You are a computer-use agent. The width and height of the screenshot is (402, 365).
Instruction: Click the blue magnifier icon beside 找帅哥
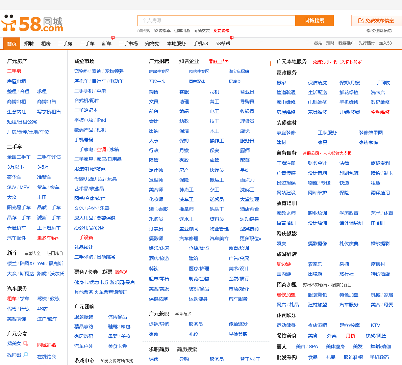(25, 355)
